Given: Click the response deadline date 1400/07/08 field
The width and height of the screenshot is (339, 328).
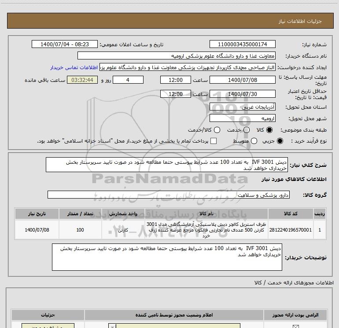Looking at the screenshot, I should 242,80.
